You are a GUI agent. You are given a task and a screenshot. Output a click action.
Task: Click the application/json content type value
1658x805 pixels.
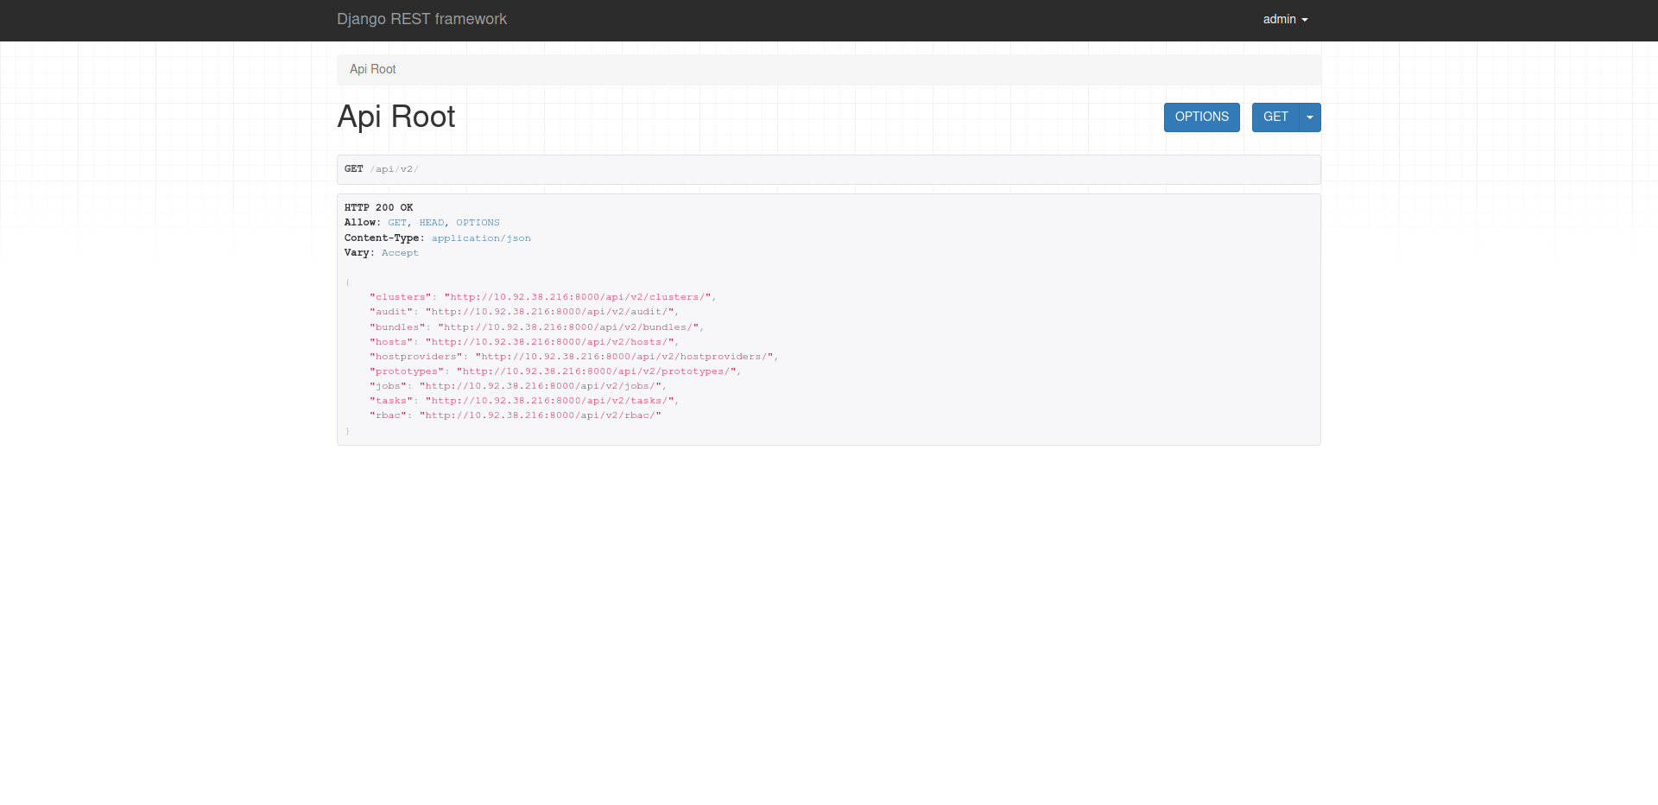tap(481, 238)
